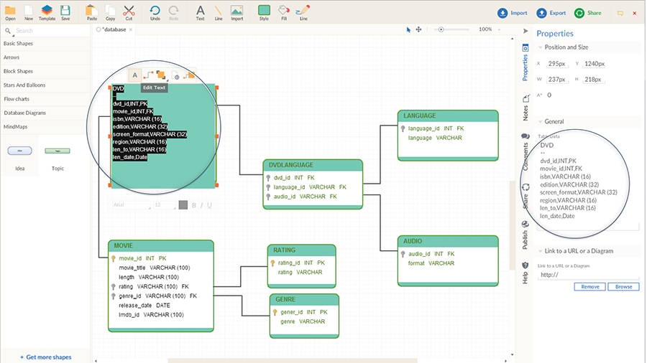Screen dimensions: 647x363
Task: Adjust the zoom slider handle
Action: coord(441,29)
